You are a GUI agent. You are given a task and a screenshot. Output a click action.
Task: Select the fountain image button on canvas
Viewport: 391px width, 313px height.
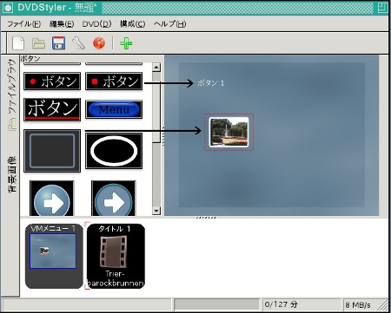pos(229,132)
